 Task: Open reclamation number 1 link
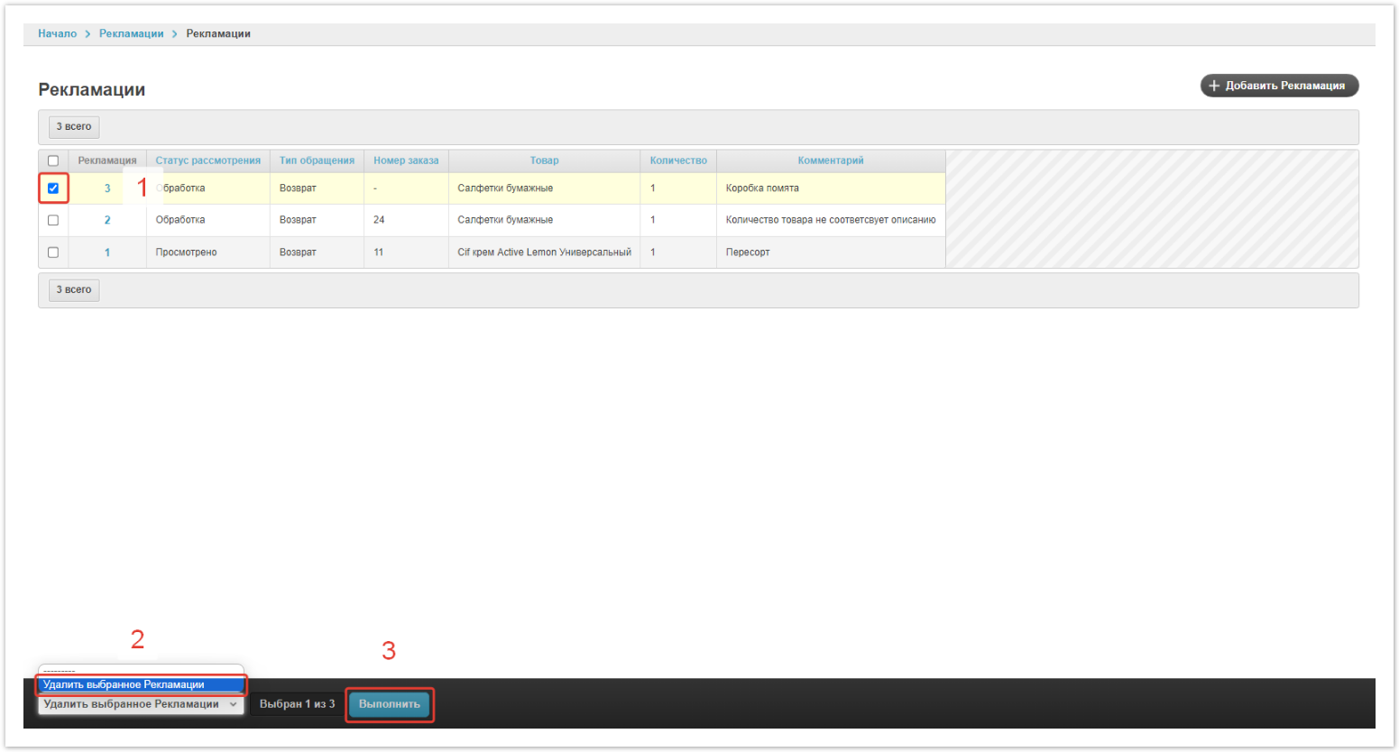tap(107, 252)
